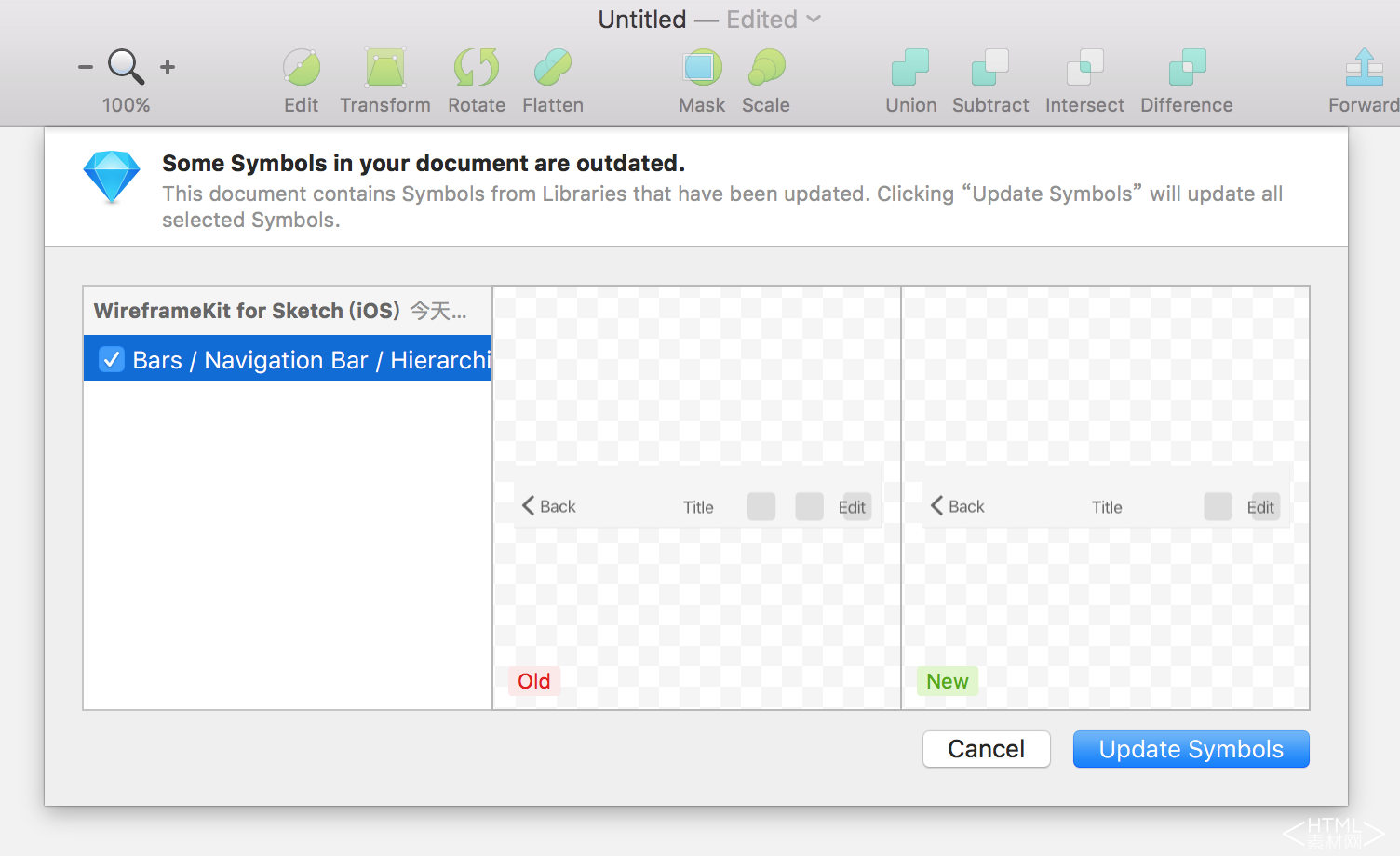The height and width of the screenshot is (856, 1400).
Task: Click the Rotate tool icon
Action: click(x=476, y=68)
